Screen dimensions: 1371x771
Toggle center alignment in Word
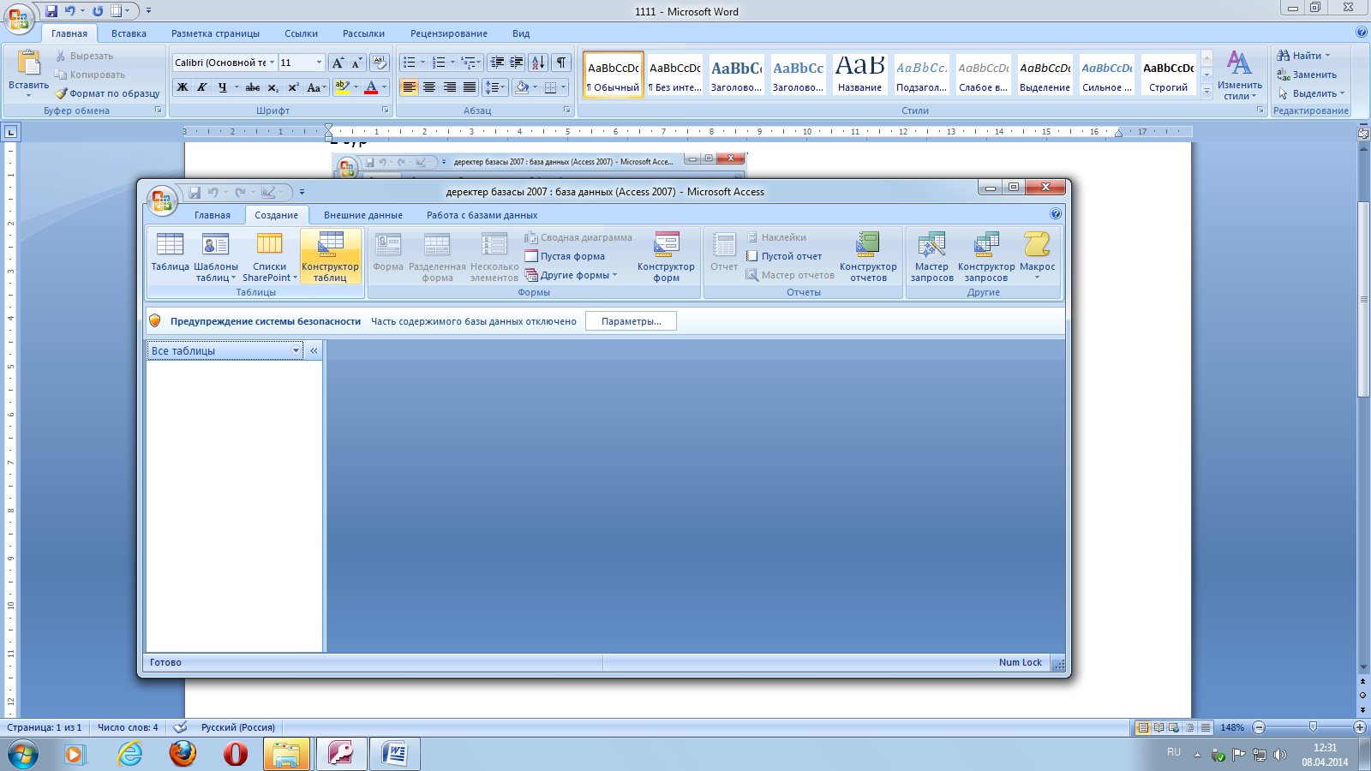tap(429, 87)
